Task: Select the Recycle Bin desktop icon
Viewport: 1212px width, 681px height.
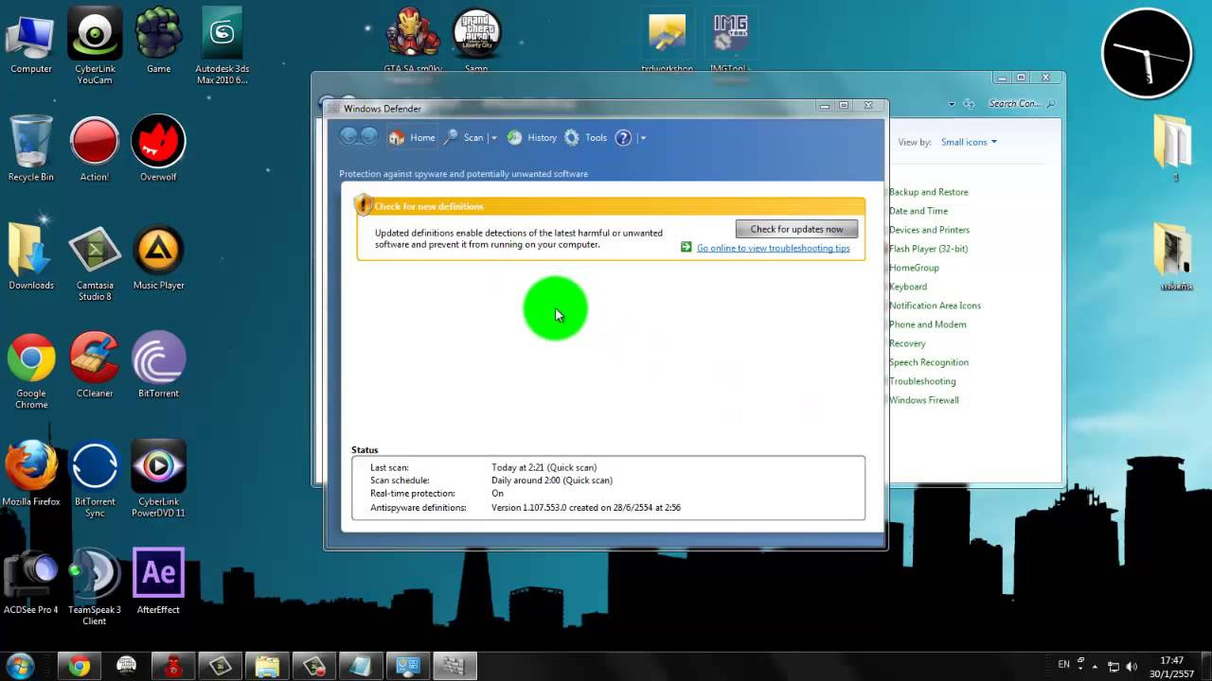Action: tap(31, 149)
